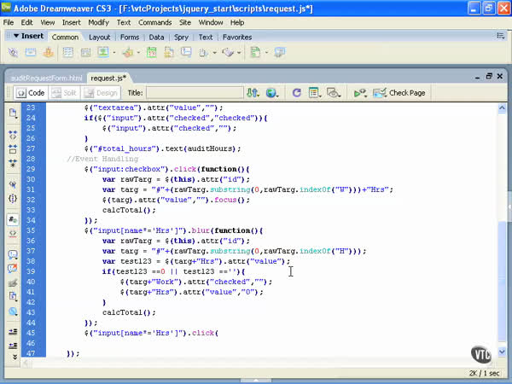Open the File Management dropdown
This screenshot has width=512, height=384.
(x=253, y=92)
